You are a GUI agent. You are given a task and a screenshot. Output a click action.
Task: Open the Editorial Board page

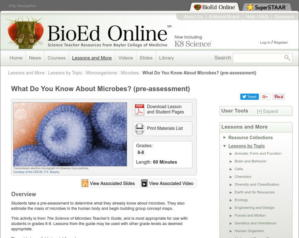224,17
